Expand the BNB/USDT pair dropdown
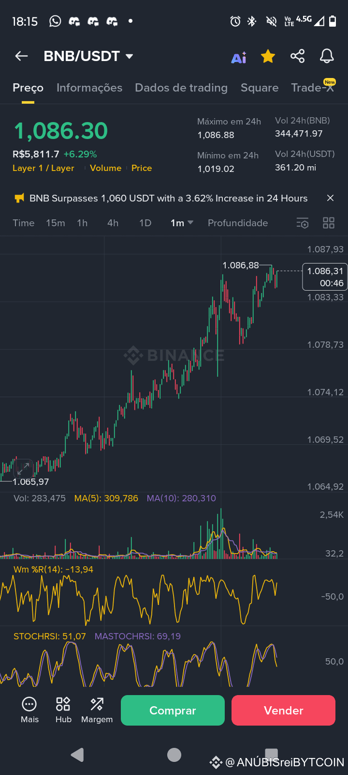 click(x=129, y=56)
